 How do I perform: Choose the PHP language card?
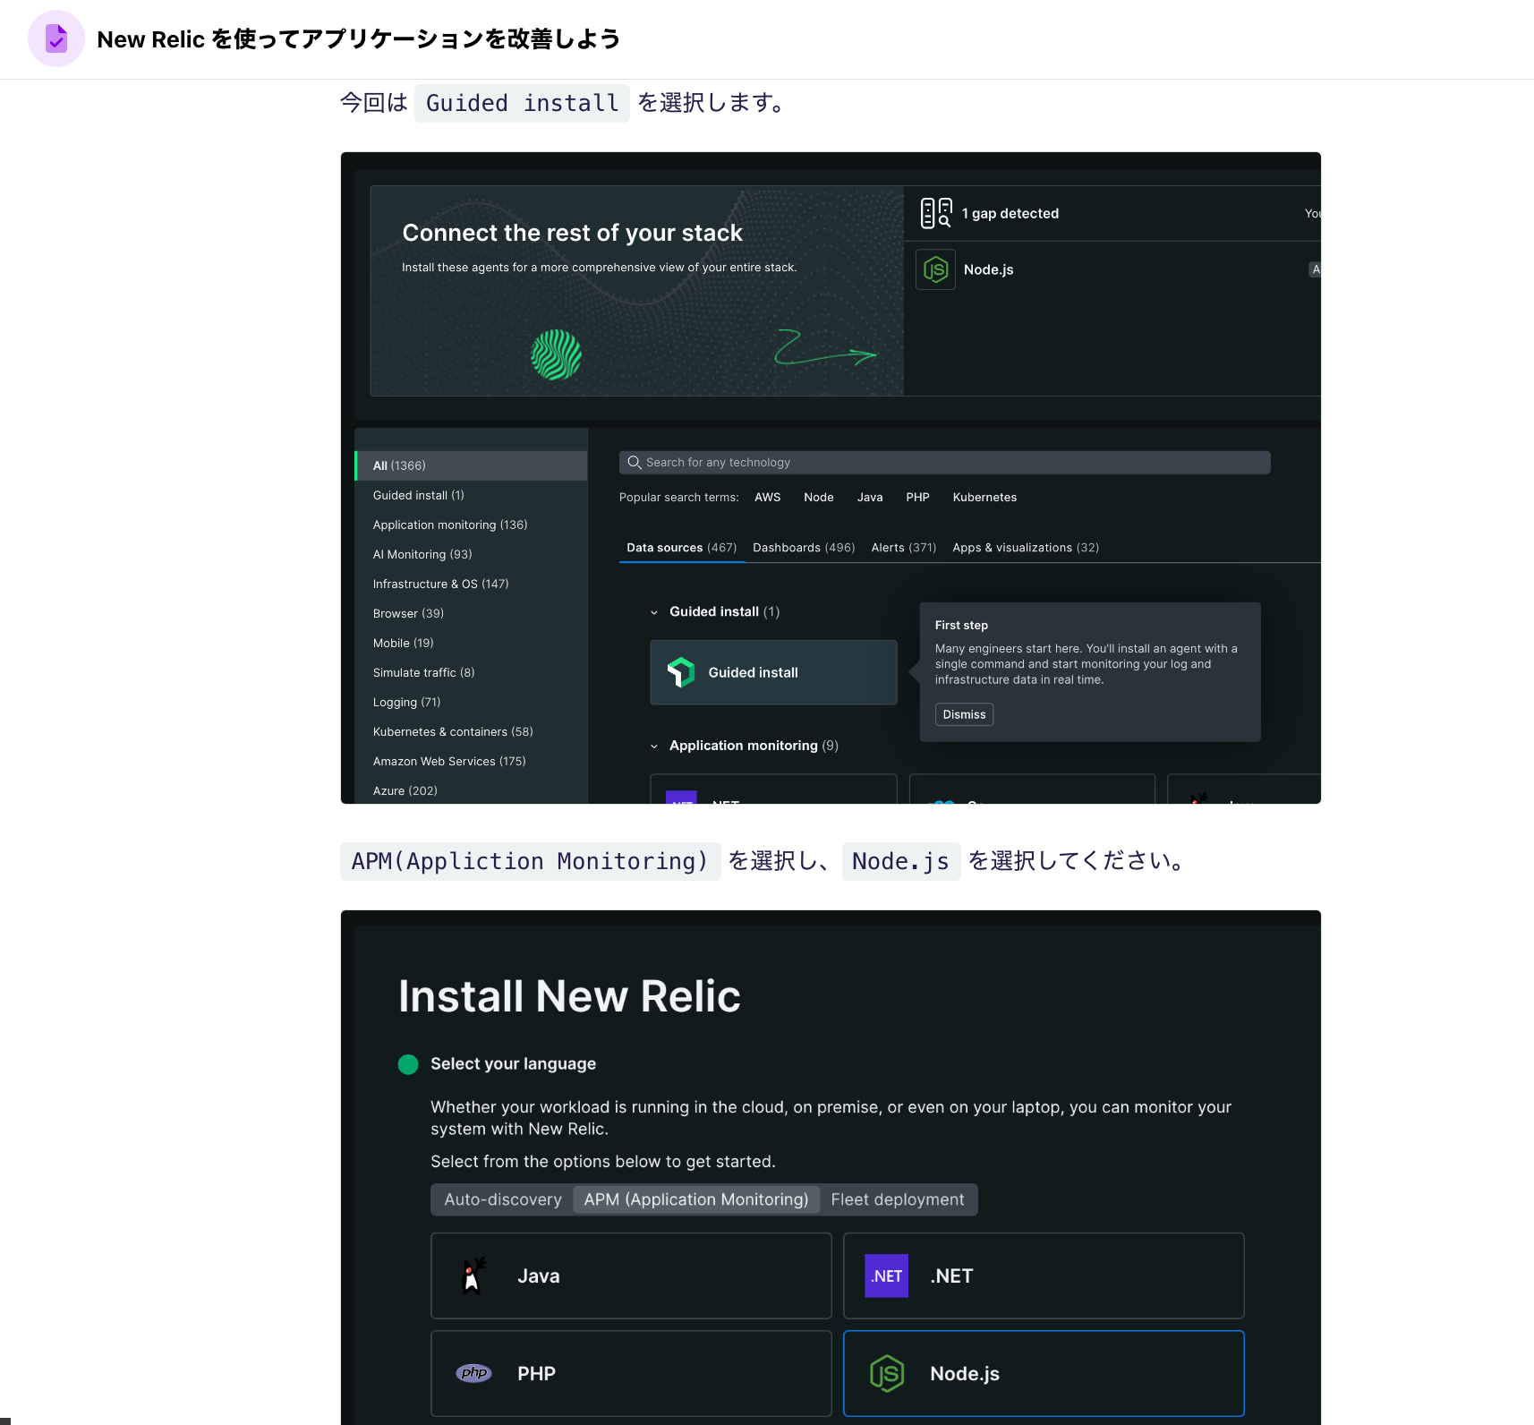[631, 1373]
